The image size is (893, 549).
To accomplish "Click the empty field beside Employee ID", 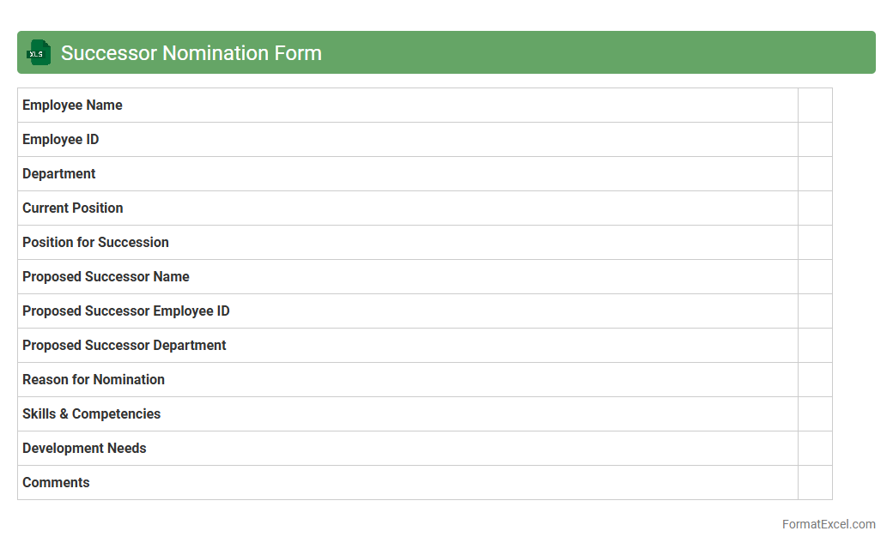I will [x=814, y=139].
